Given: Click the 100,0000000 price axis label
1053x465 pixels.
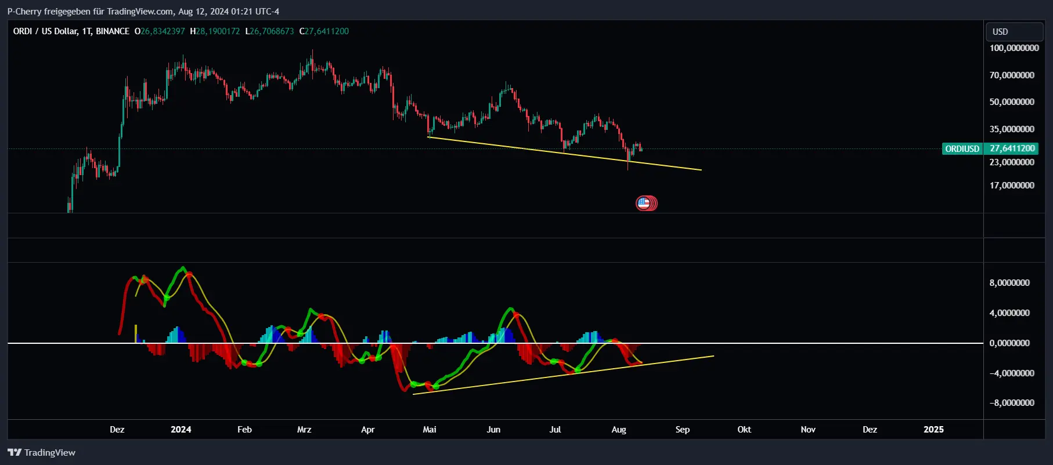Looking at the screenshot, I should pos(1014,48).
